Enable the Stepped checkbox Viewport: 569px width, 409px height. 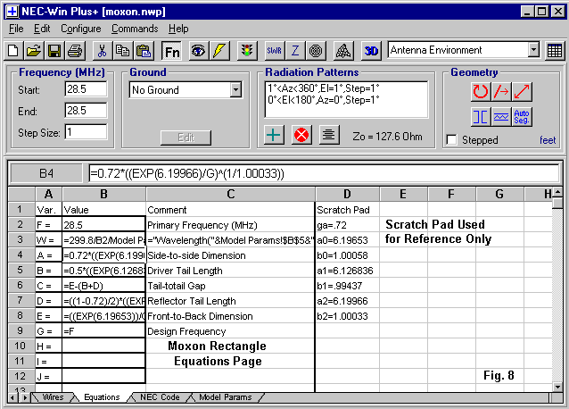452,140
